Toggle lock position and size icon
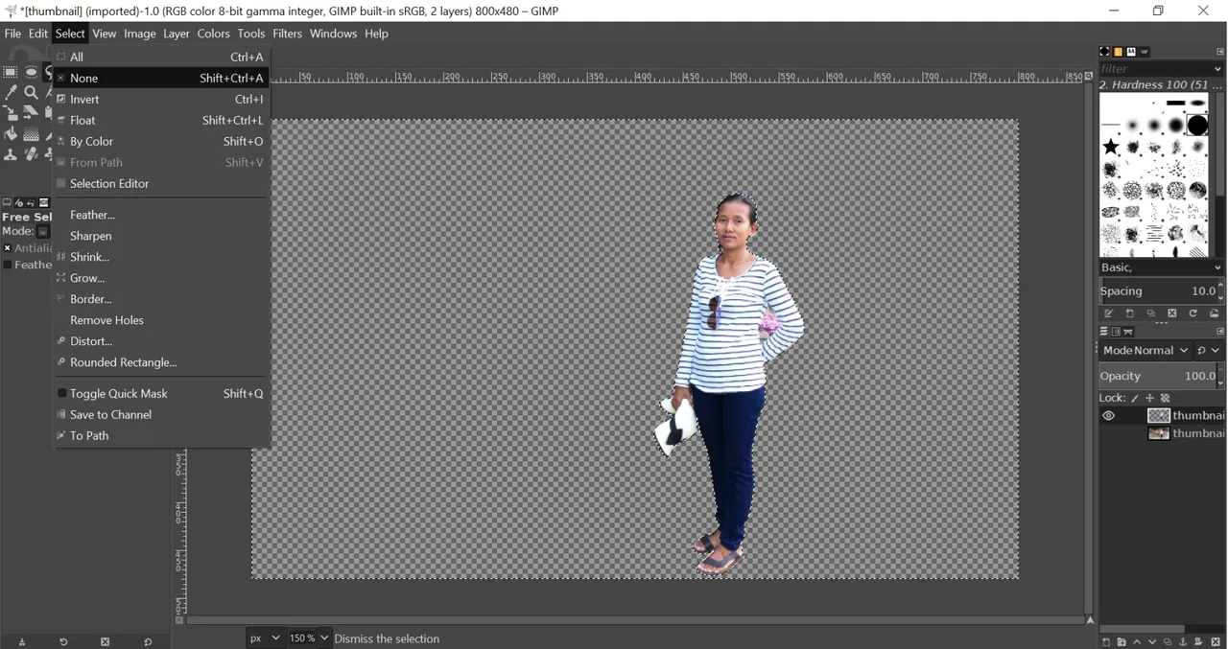Screen dimensions: 1228x649 1149,398
